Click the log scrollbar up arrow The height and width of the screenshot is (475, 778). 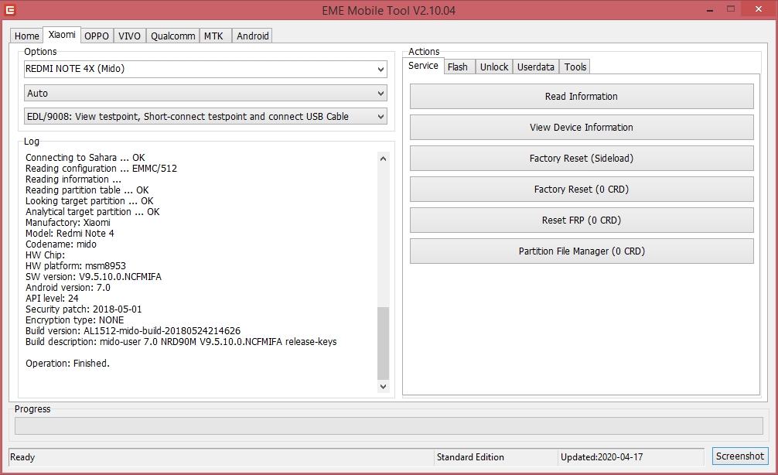[383, 159]
